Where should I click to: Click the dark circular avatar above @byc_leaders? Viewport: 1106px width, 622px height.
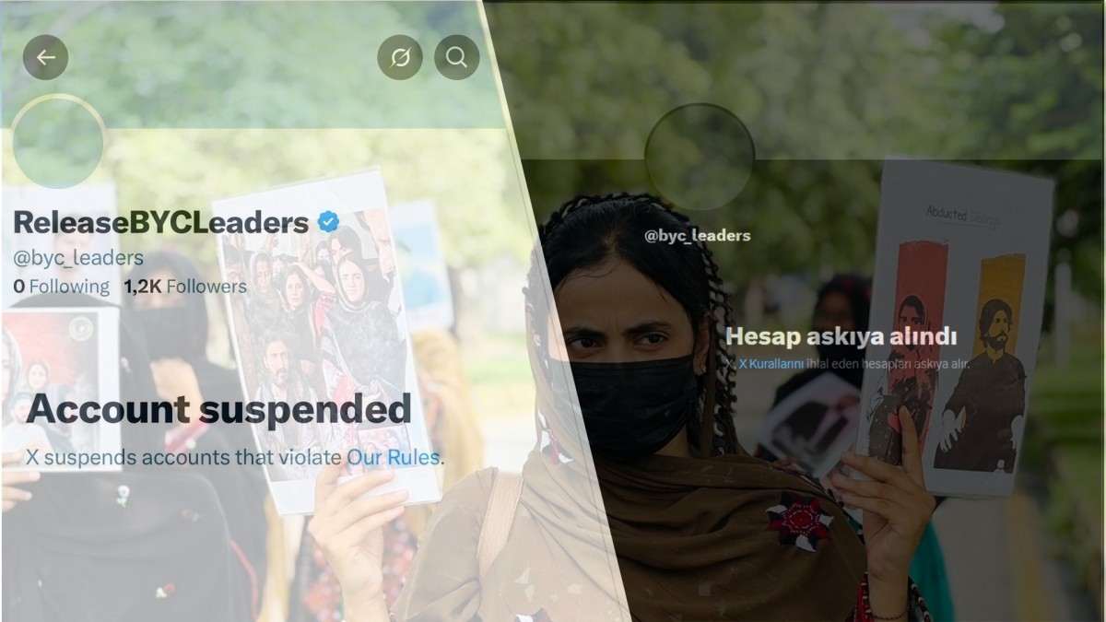click(700, 157)
